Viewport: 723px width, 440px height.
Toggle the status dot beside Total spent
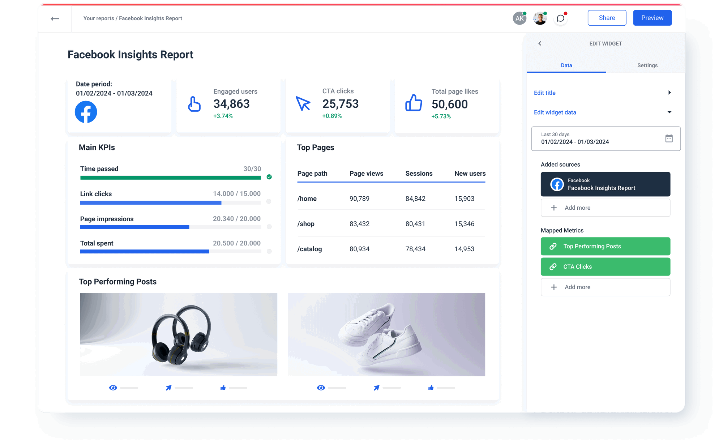pos(269,252)
